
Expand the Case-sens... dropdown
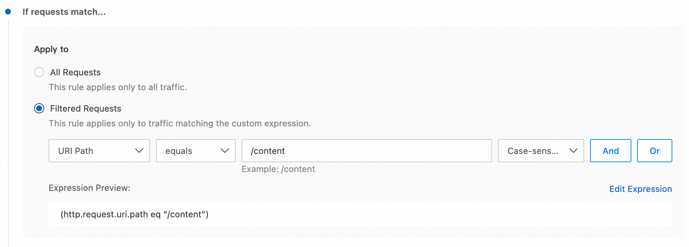540,151
